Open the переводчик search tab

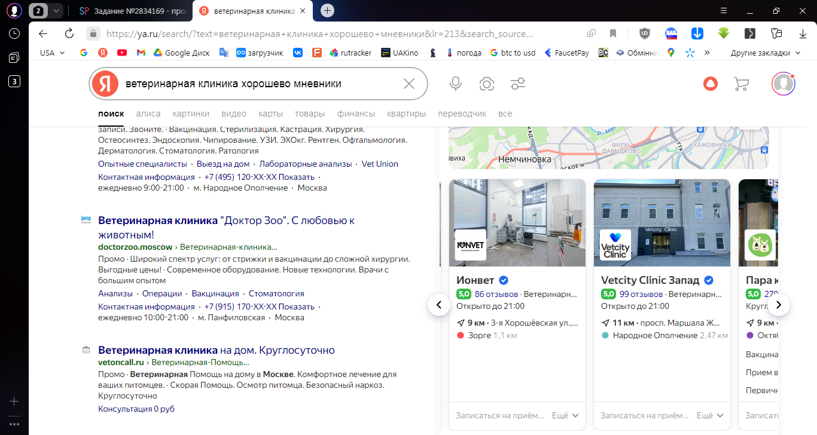click(462, 114)
